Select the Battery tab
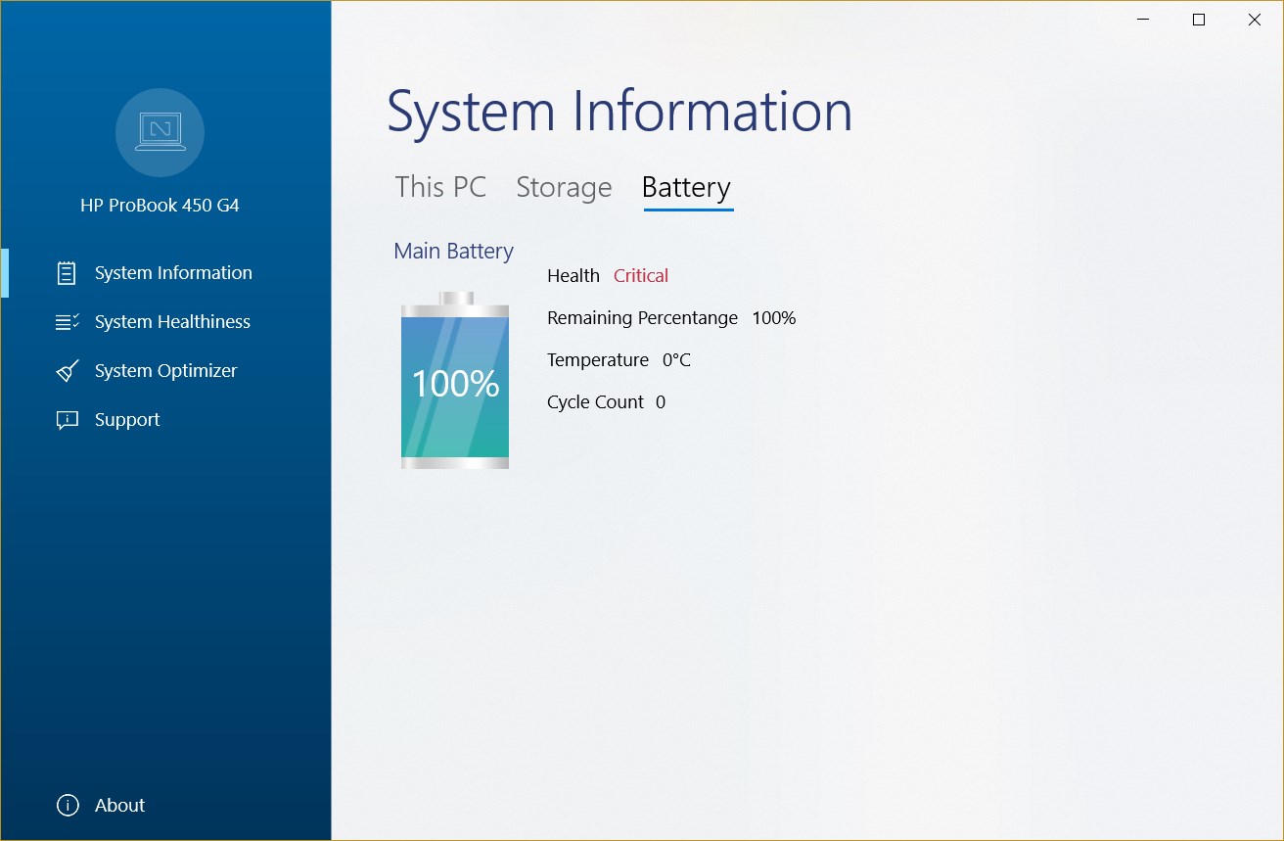This screenshot has height=841, width=1284. [x=687, y=187]
